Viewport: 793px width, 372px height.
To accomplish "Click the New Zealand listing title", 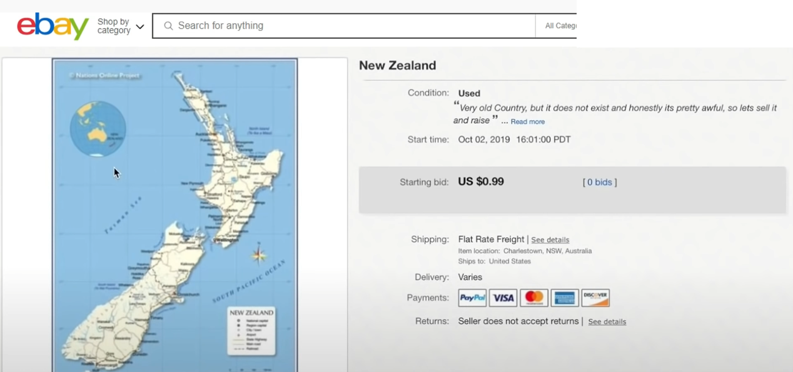I will (397, 66).
